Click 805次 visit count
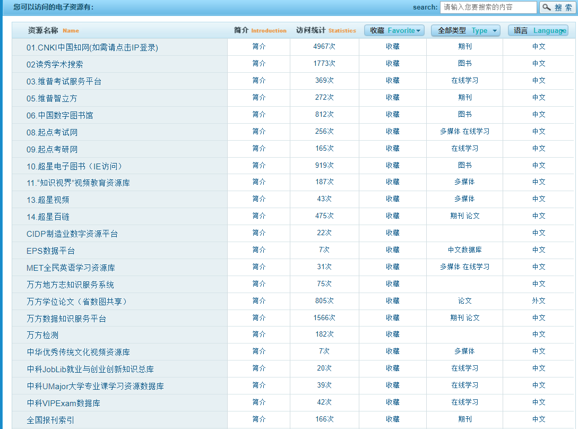This screenshot has width=578, height=429. coord(324,301)
